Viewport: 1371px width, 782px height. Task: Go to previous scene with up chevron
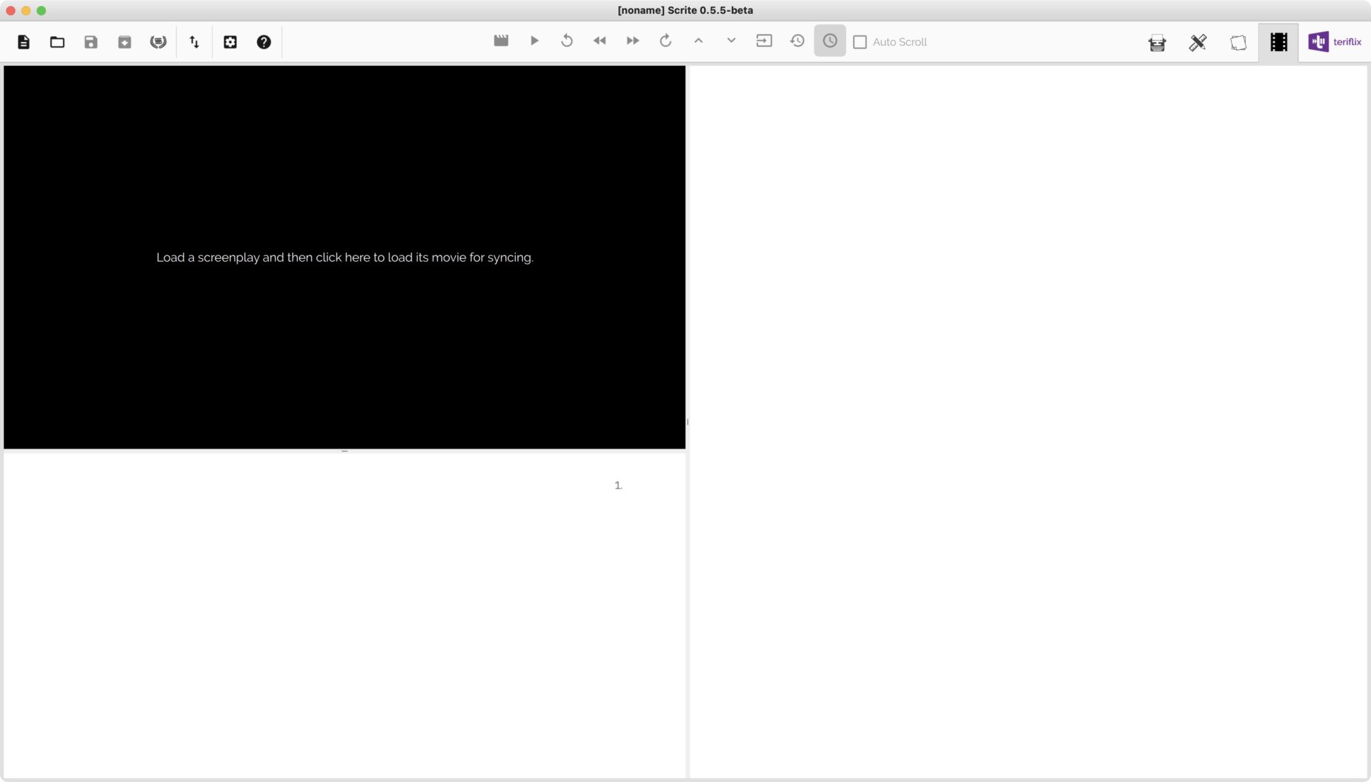(699, 41)
